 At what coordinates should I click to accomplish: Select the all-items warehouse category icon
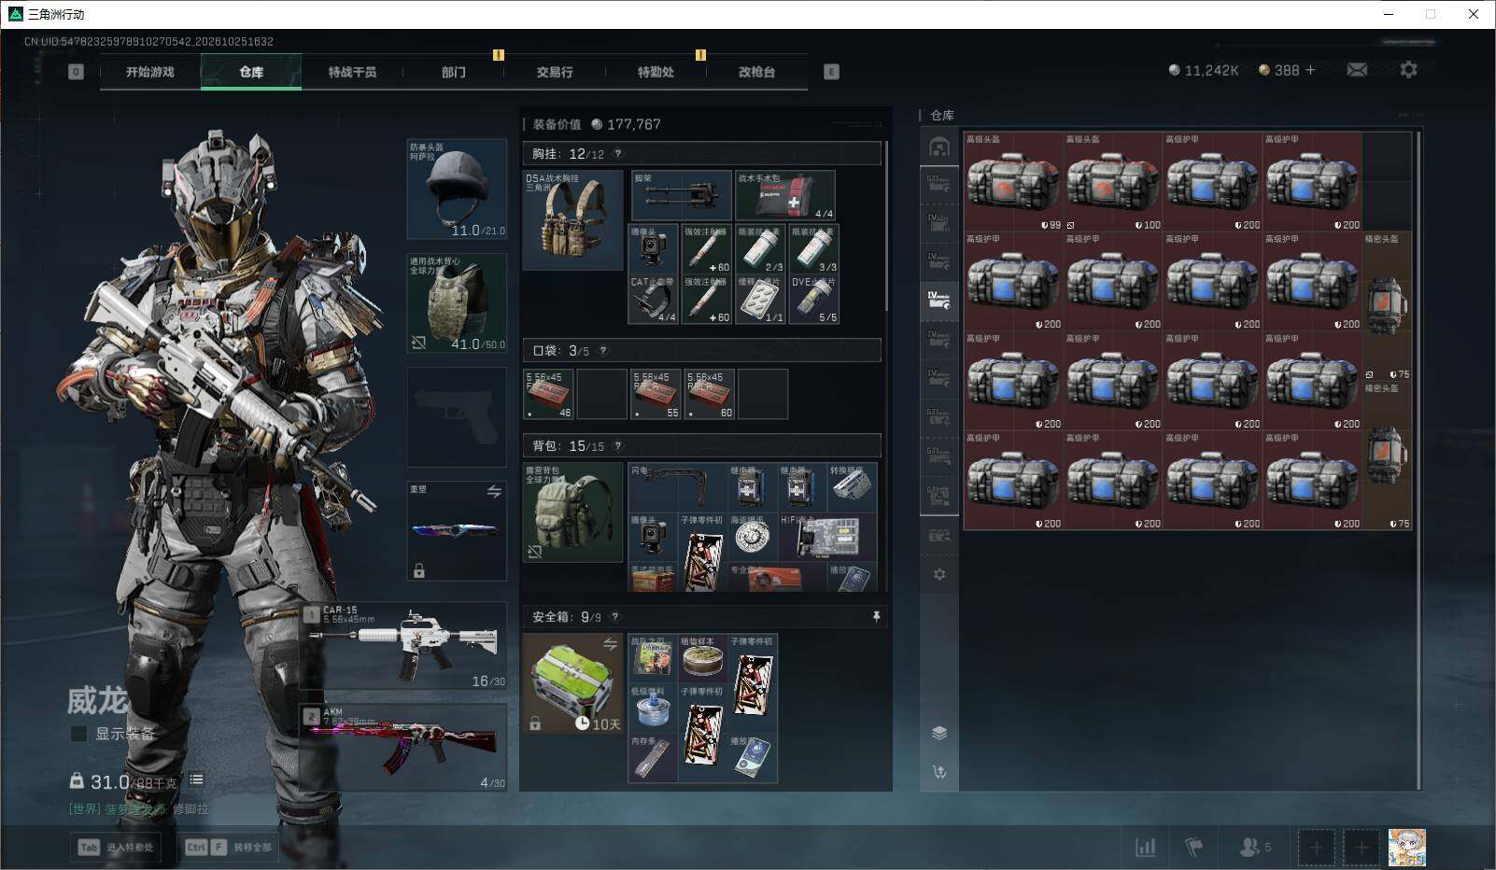939,147
